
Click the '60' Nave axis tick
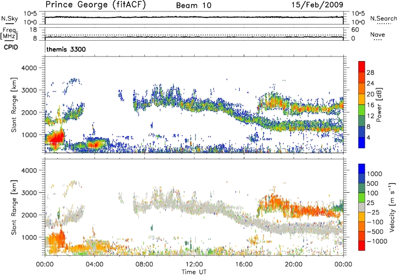click(355, 30)
